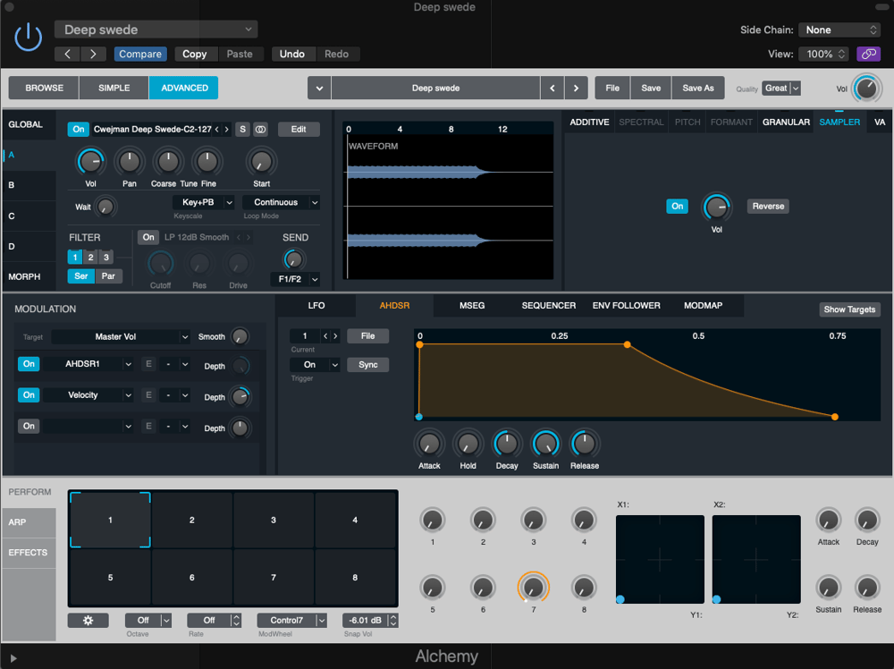Click the E button in Velocity row
The image size is (894, 669).
click(x=148, y=394)
